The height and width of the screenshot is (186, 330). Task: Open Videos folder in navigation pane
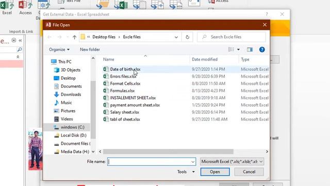pyautogui.click(x=63, y=119)
